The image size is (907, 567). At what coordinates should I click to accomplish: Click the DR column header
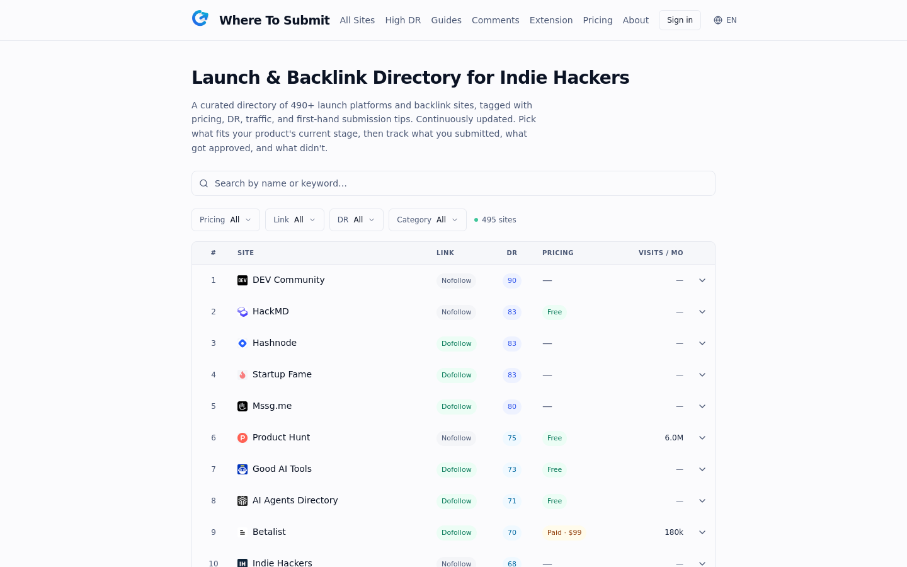click(x=512, y=253)
